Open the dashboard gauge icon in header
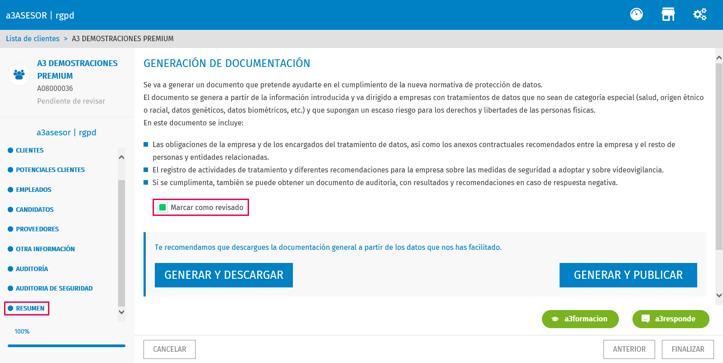This screenshot has width=723, height=363. click(x=637, y=14)
